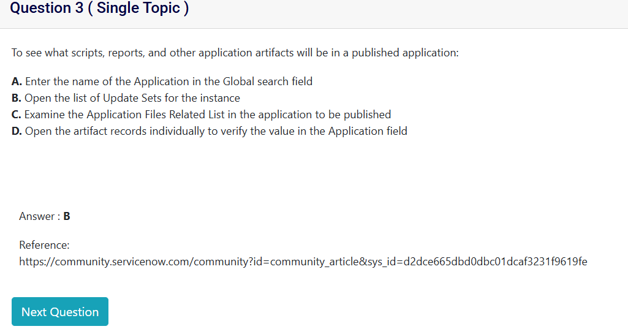Click the Next Question button
Viewport: 628px width, 329px height.
tap(60, 312)
